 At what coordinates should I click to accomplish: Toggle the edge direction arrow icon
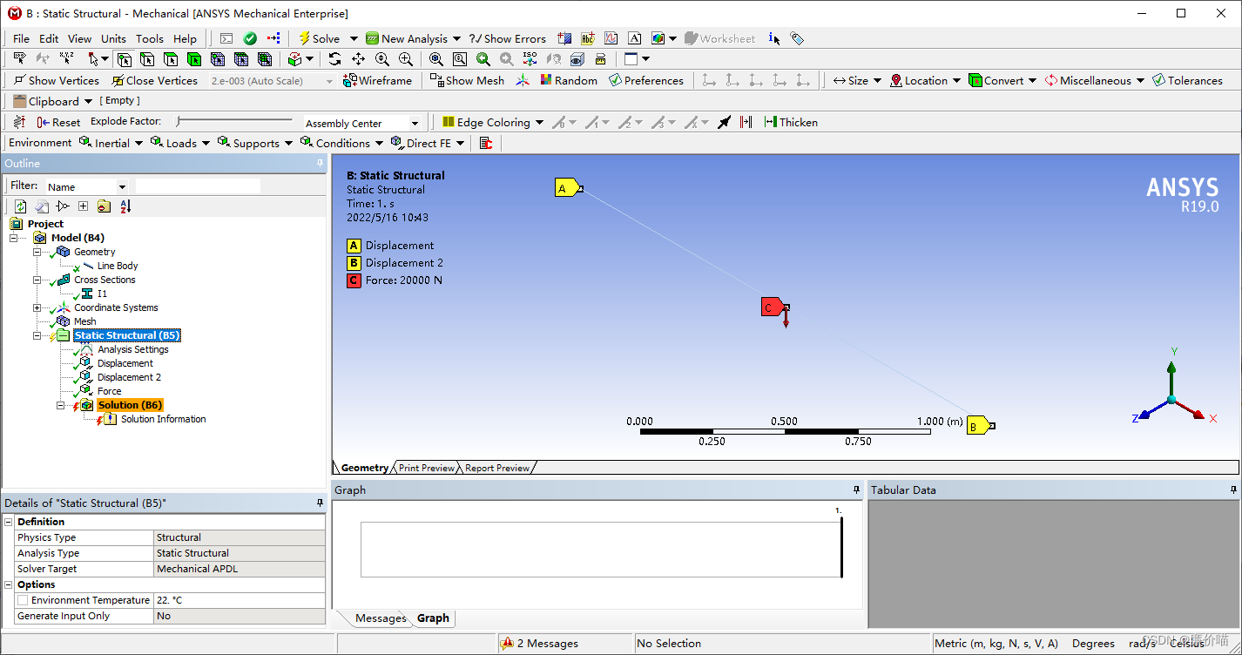point(724,122)
